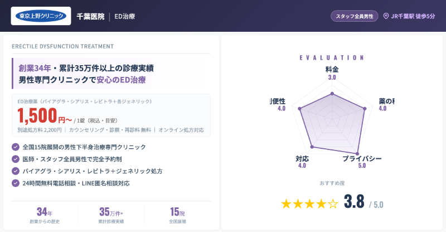Click the 東京上野クリニック logo
Screen dimensions: 446x233
point(41,16)
